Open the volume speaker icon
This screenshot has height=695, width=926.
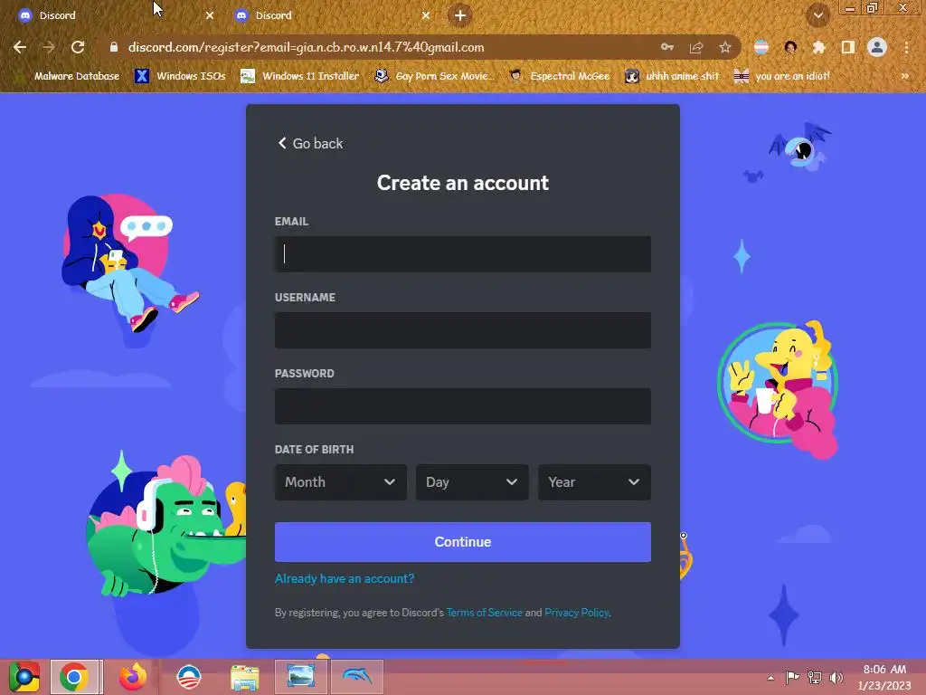click(x=836, y=677)
